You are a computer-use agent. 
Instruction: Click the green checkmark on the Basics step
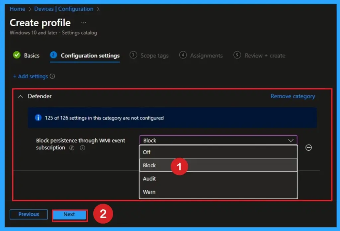[x=17, y=55]
